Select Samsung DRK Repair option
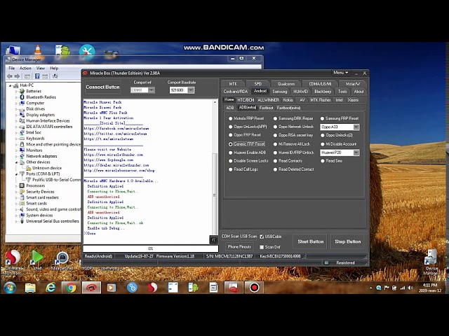Image resolution: width=449 pixels, height=336 pixels. (275, 118)
